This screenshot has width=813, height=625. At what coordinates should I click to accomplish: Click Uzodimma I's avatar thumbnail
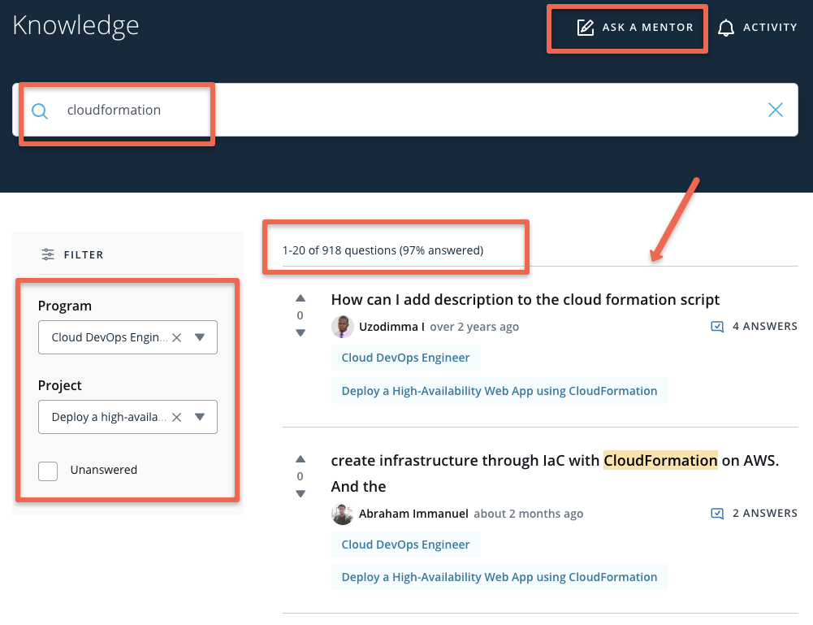point(342,326)
